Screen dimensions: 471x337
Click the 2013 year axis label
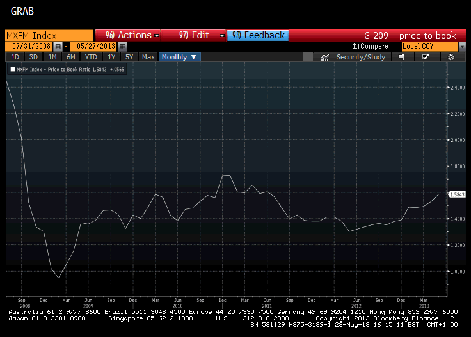click(x=424, y=306)
